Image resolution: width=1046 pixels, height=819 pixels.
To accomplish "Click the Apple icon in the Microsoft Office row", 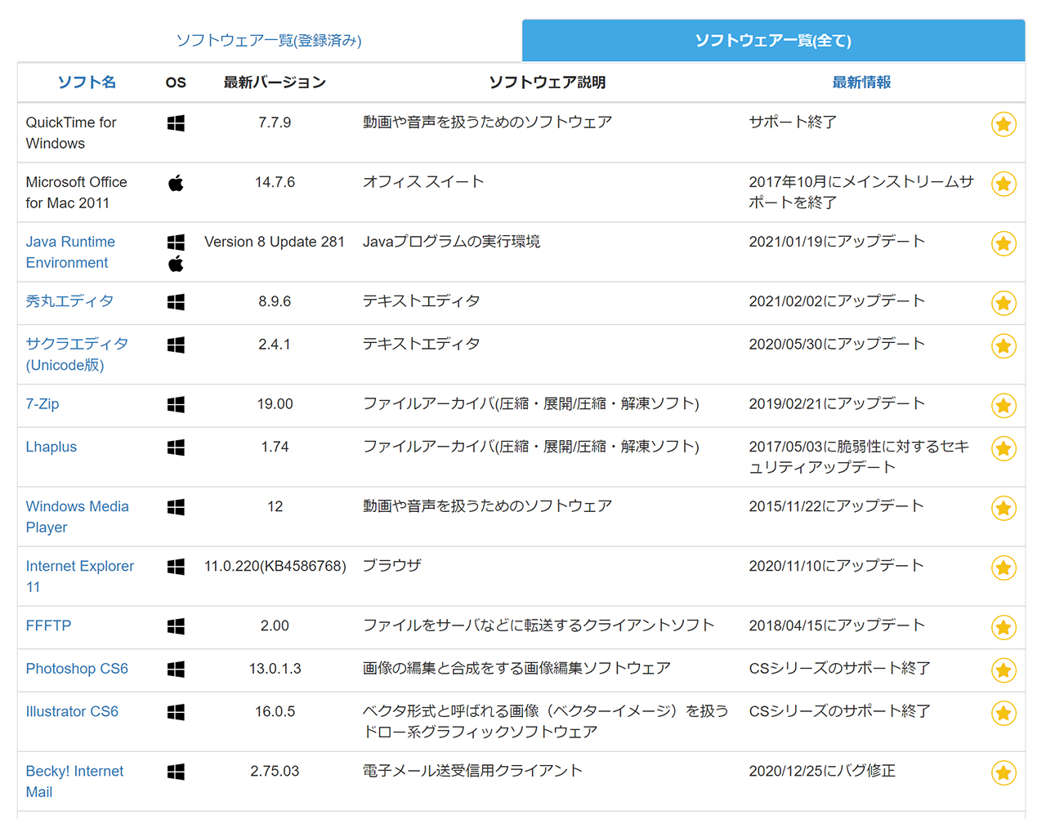I will click(176, 183).
